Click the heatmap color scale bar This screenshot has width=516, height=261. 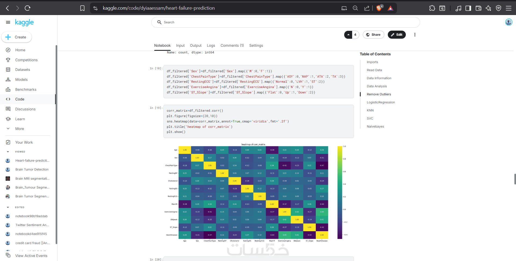340,192
